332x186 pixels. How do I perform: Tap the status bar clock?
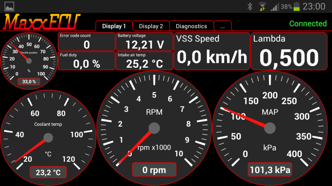(x=314, y=6)
